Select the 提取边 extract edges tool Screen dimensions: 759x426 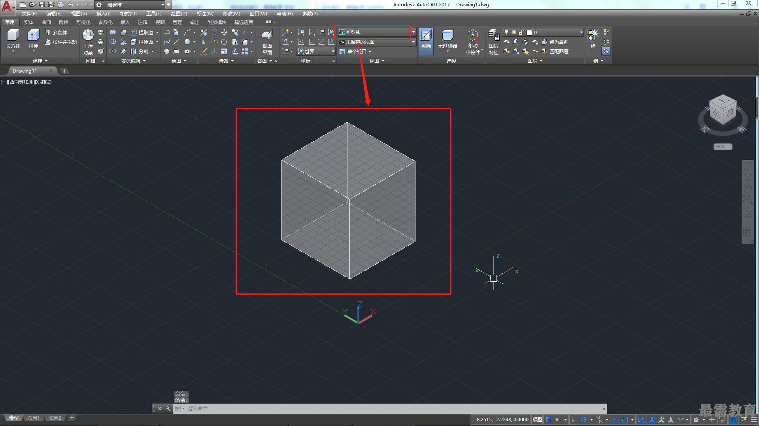pyautogui.click(x=142, y=32)
